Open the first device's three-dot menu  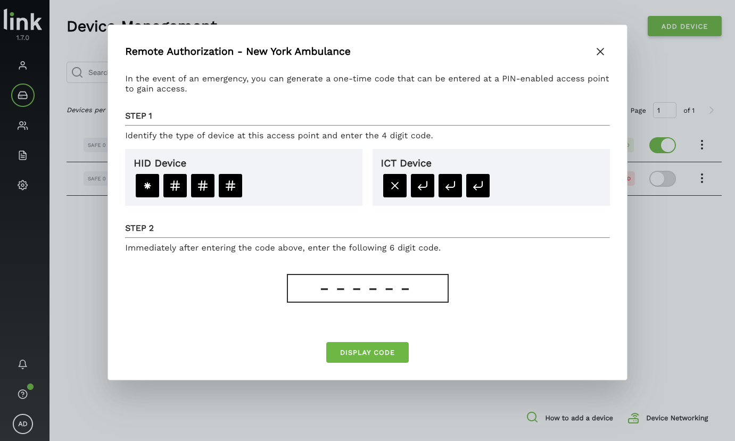[x=702, y=145]
